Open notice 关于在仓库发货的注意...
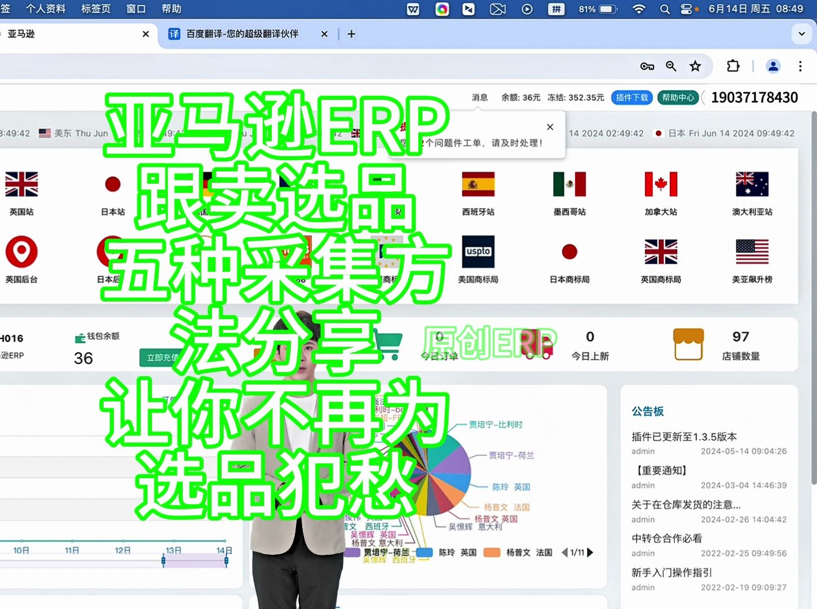The image size is (817, 609). pos(686,505)
